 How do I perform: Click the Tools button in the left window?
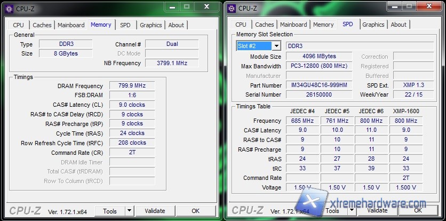[110, 211]
